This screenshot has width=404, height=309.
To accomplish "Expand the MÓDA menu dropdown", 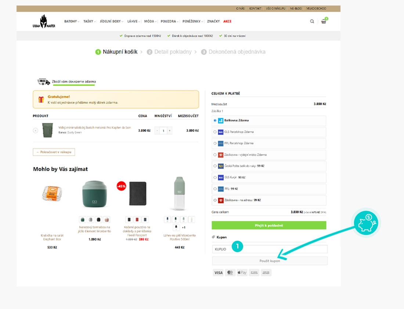I will 150,21.
